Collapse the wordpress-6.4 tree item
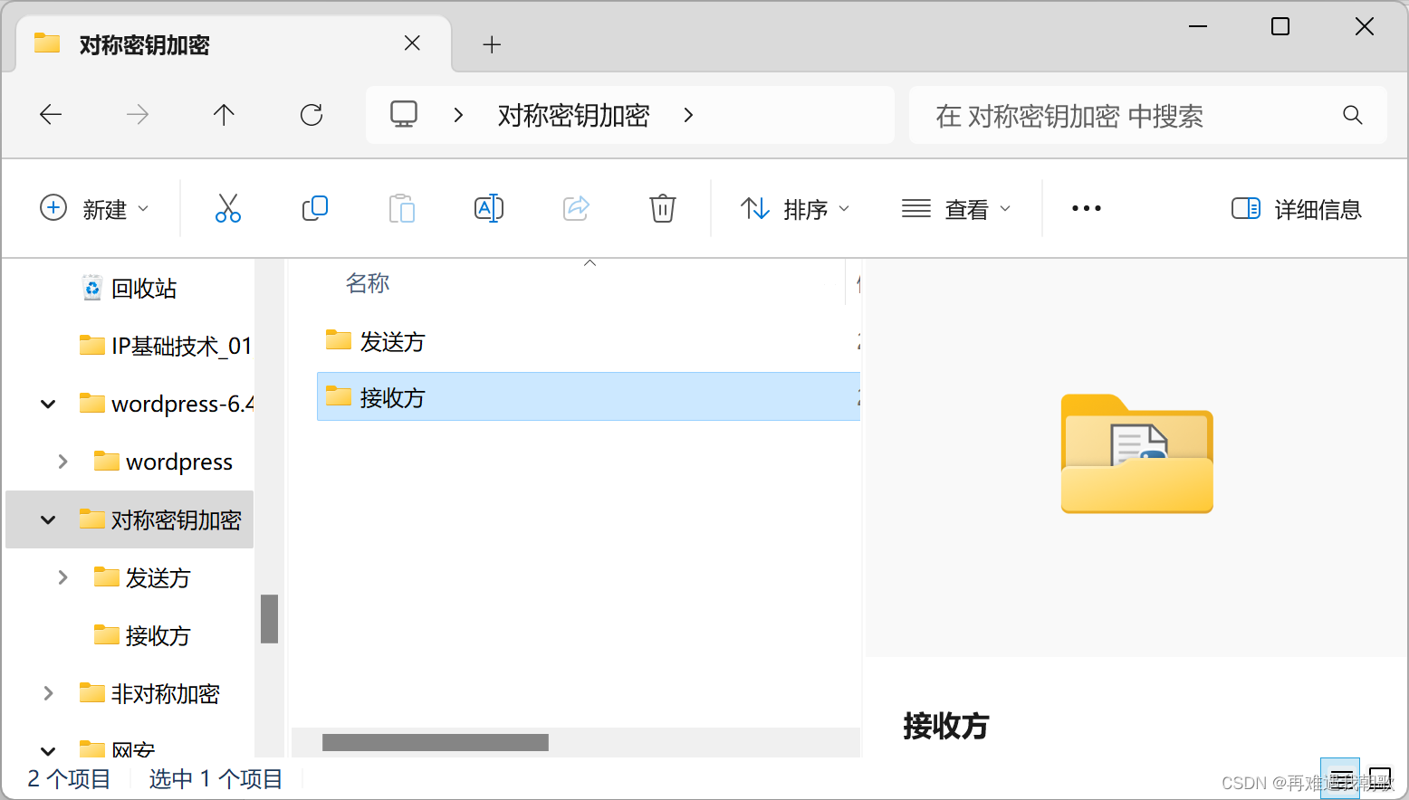 (x=47, y=404)
